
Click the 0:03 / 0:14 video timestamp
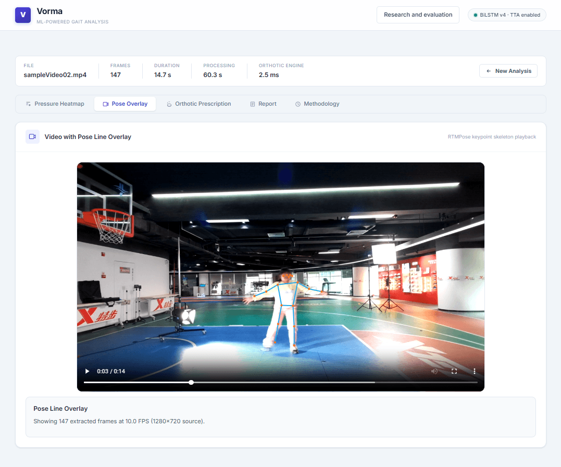coord(111,371)
